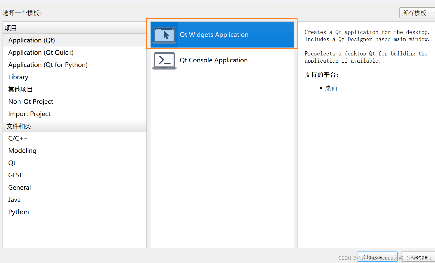
Task: Select the Python files category
Action: tap(75, 212)
